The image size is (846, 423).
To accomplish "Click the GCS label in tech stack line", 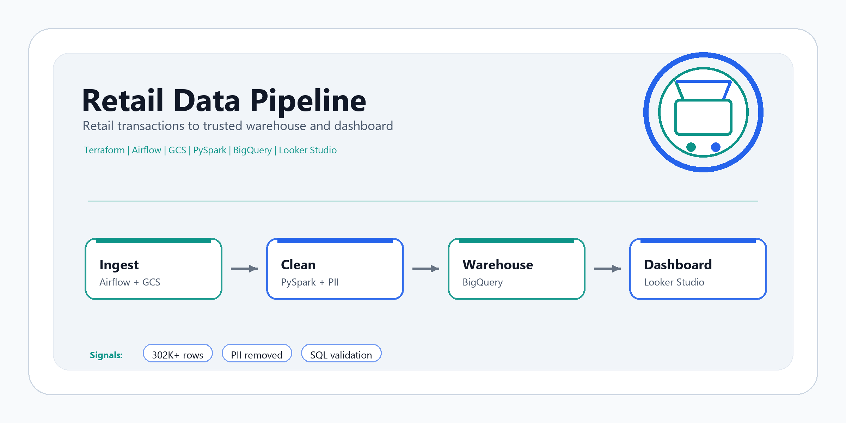I will 177,150.
